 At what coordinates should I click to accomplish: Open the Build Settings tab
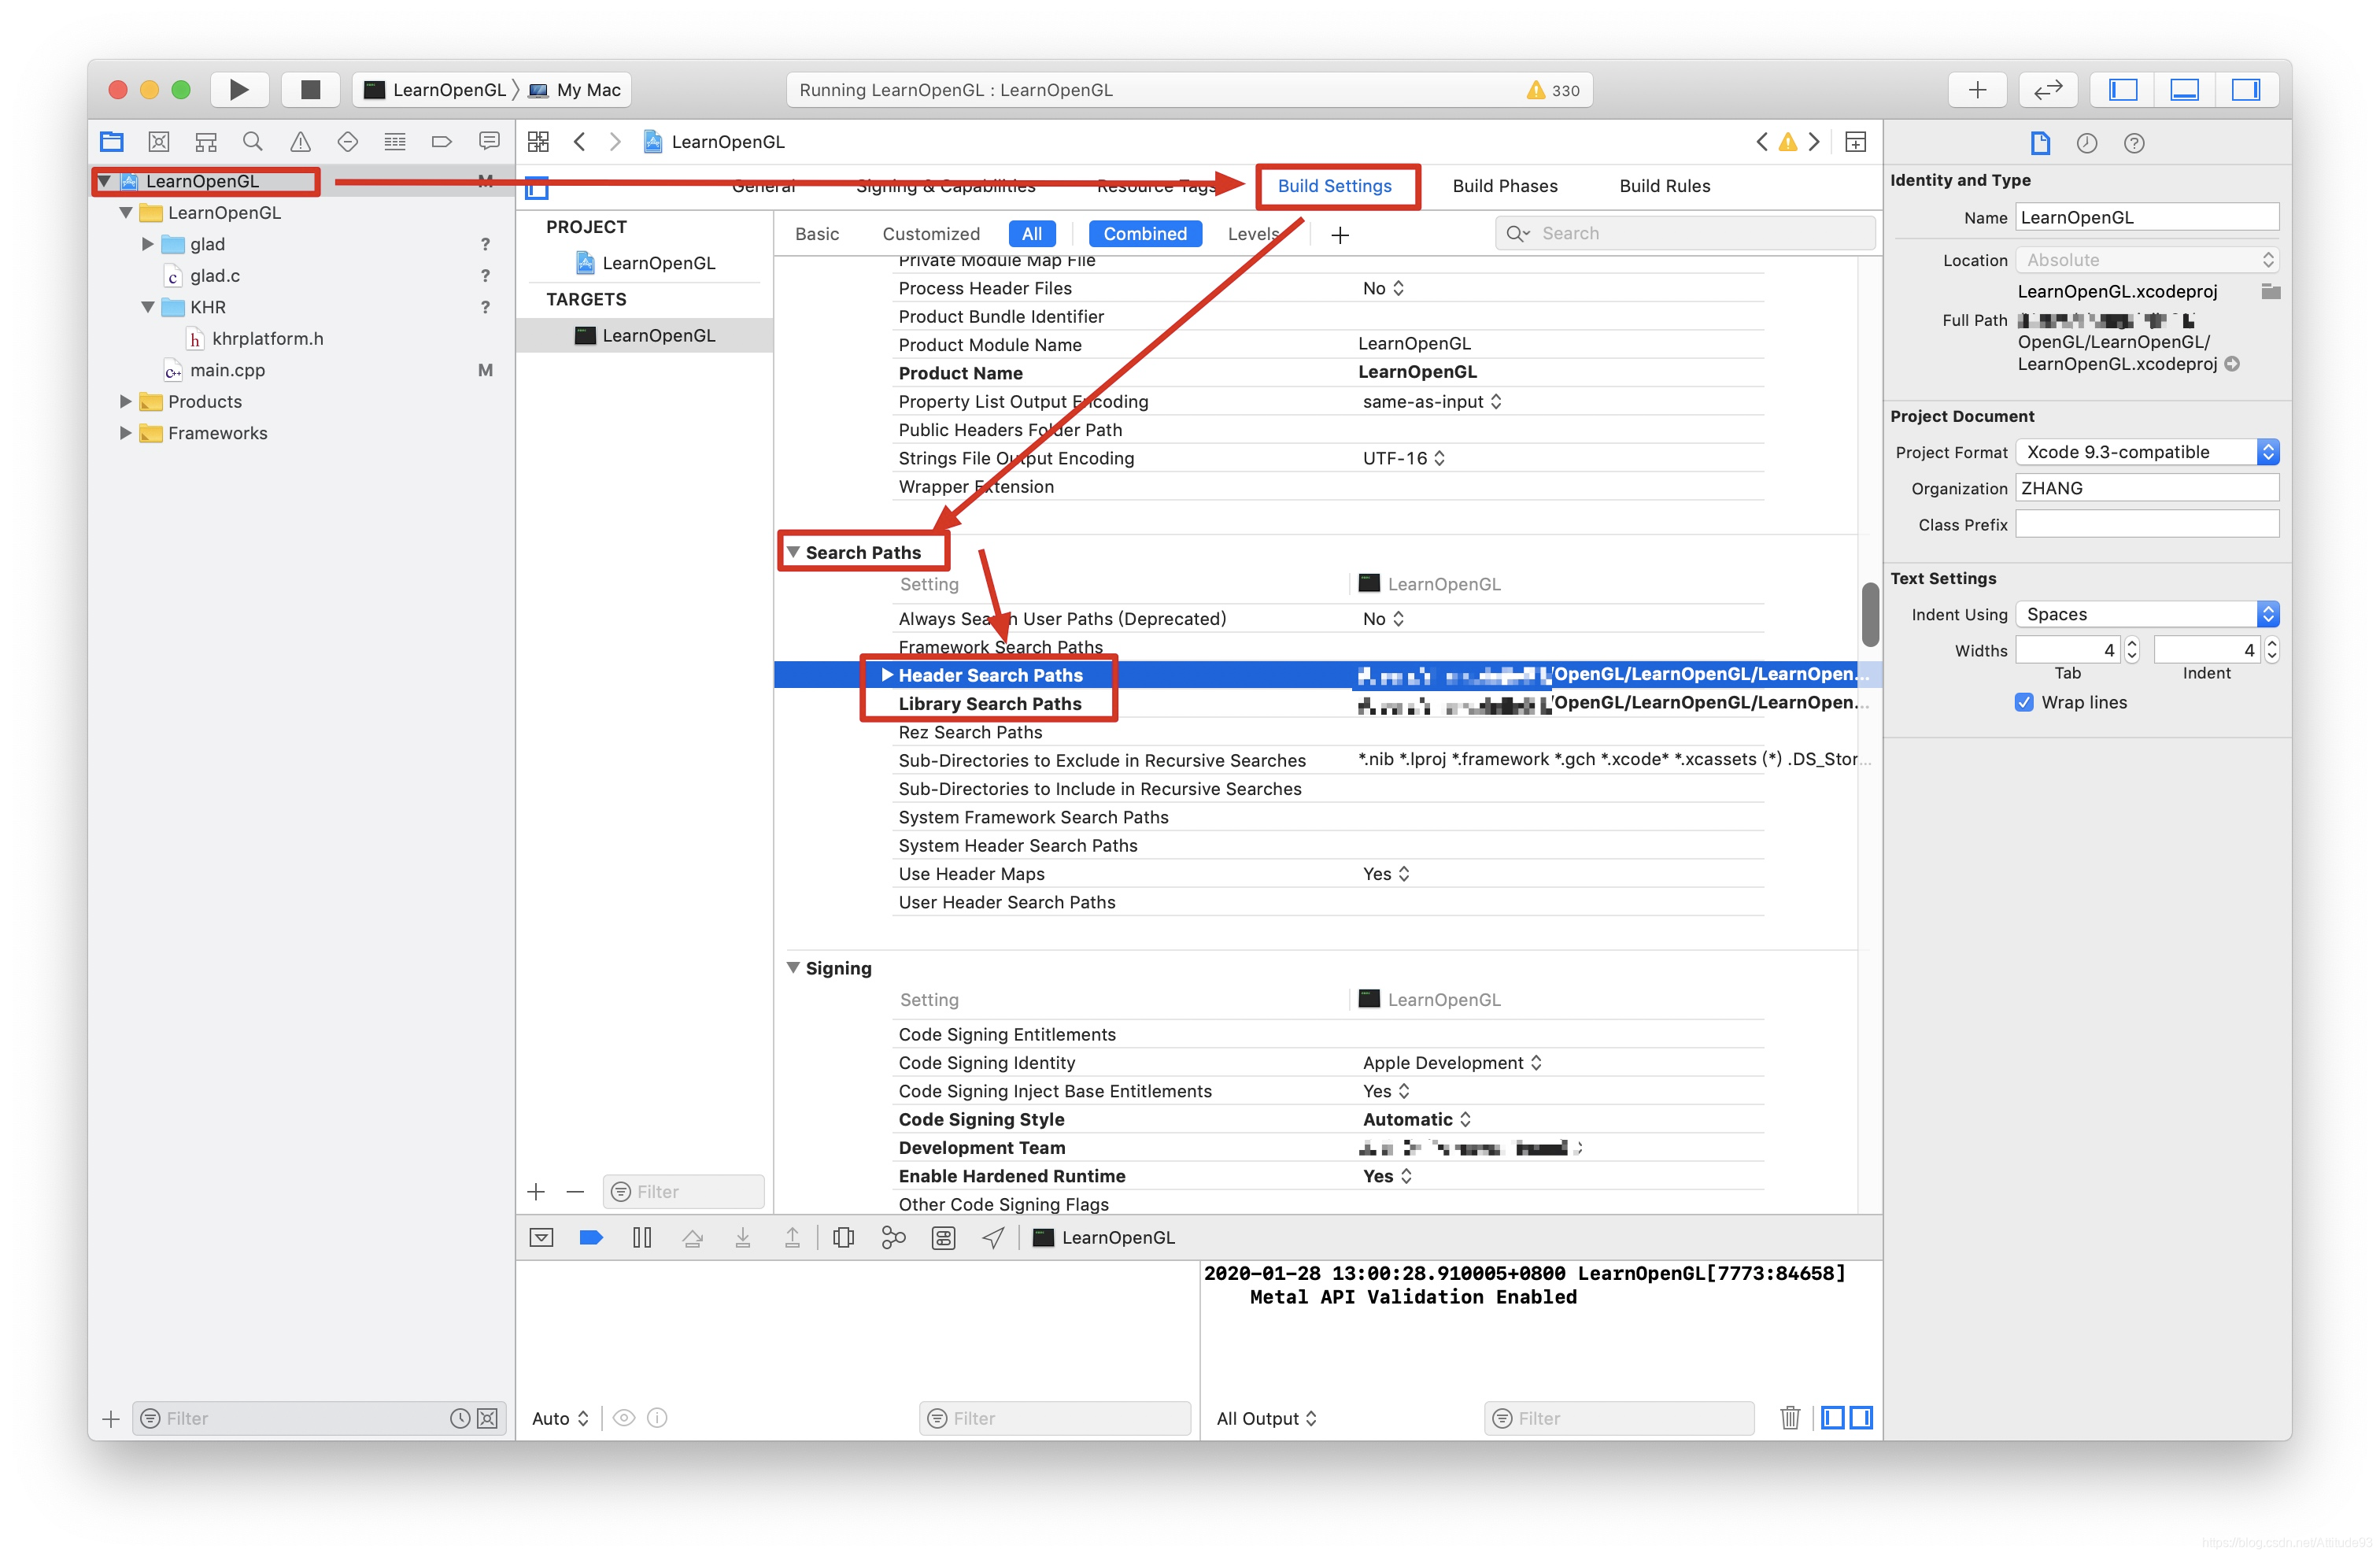point(1334,186)
